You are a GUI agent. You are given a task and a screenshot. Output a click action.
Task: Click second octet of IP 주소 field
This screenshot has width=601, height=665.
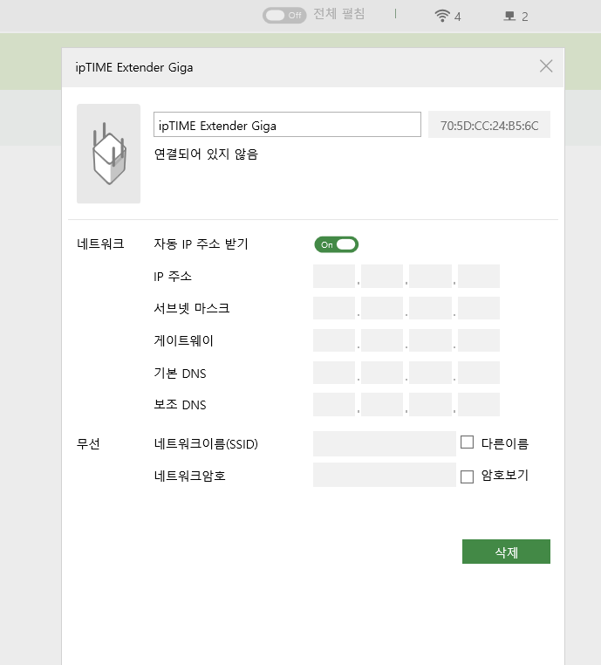(382, 276)
